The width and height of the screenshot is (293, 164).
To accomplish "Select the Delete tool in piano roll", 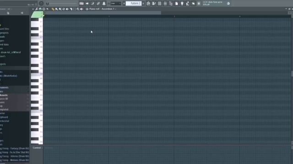I will click(x=64, y=9).
